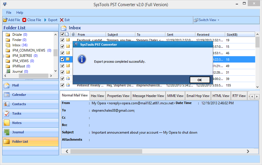The height and width of the screenshot is (165, 262).
Task: Click the red Close File icon
Action: pyautogui.click(x=24, y=20)
